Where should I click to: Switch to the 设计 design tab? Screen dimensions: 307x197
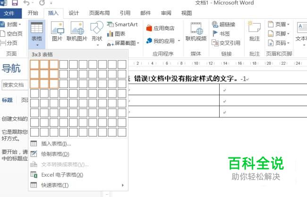[x=74, y=13]
